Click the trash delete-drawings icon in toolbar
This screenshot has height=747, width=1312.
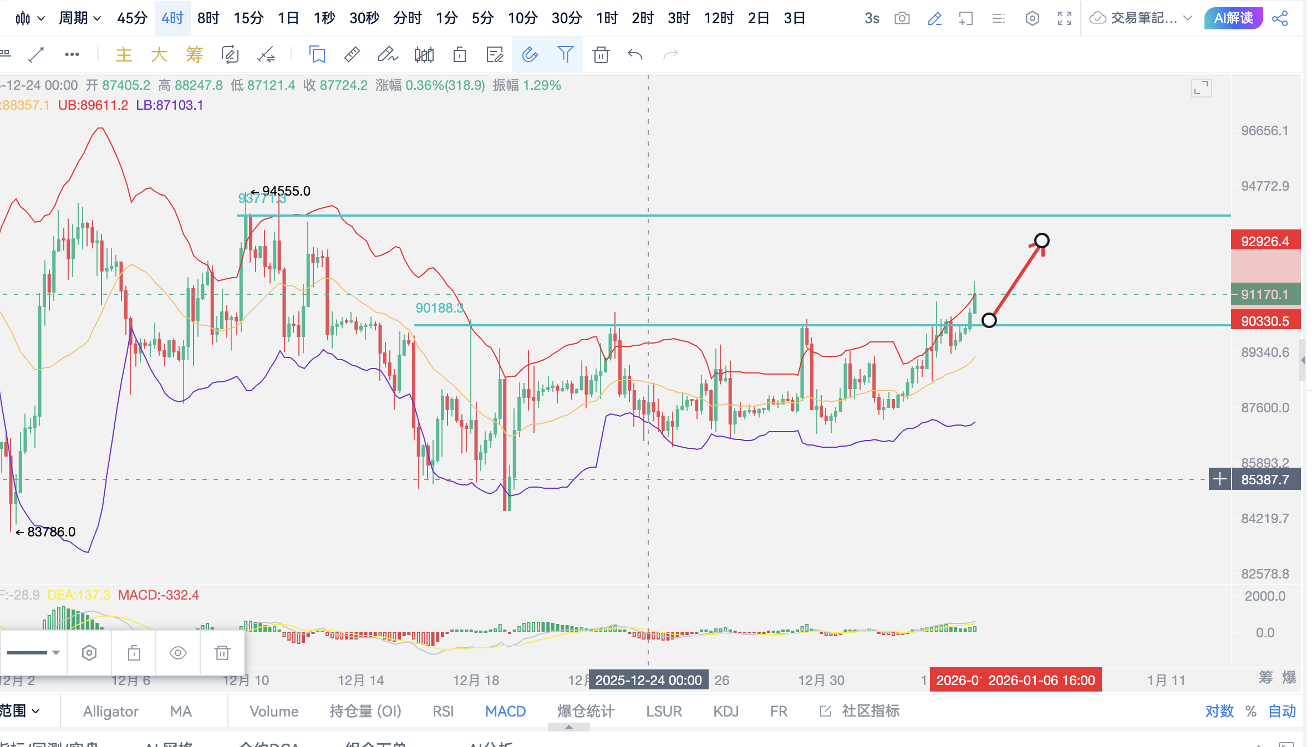coord(601,54)
